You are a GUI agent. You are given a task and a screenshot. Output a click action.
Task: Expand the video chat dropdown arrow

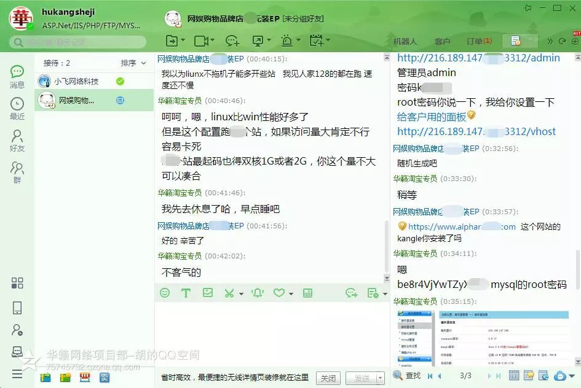point(212,40)
